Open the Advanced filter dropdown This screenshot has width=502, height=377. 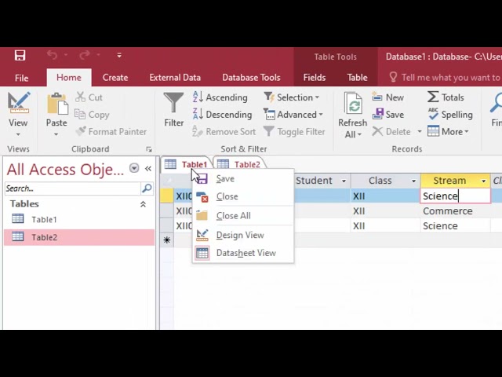click(x=293, y=115)
